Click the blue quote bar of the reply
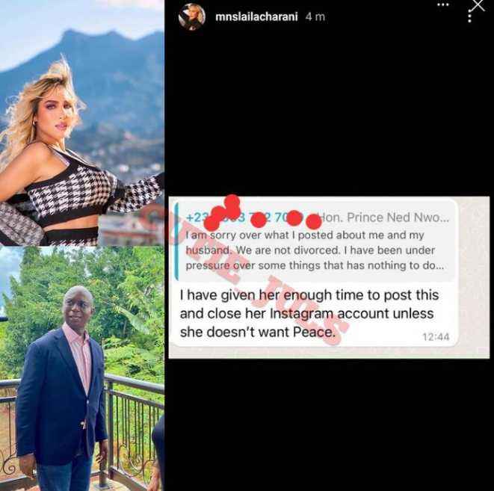This screenshot has width=494, height=491. click(176, 241)
